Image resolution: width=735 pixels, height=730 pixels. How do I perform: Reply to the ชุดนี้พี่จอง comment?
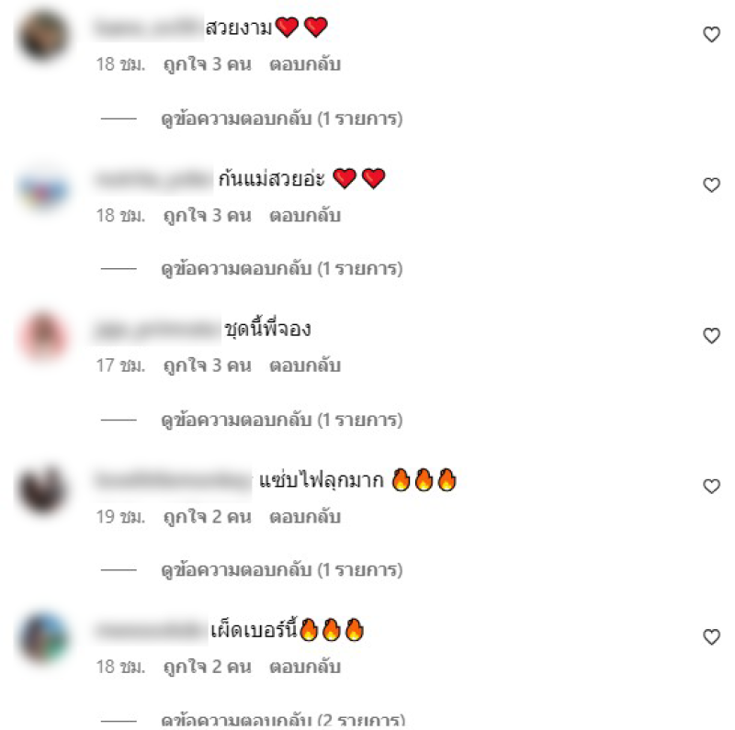(x=305, y=366)
